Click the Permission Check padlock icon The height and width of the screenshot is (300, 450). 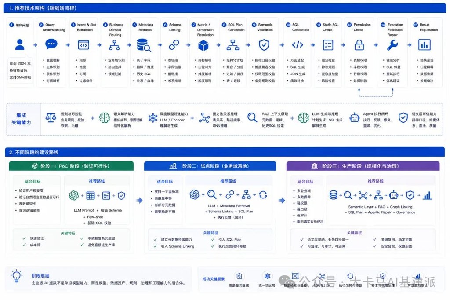[359, 45]
